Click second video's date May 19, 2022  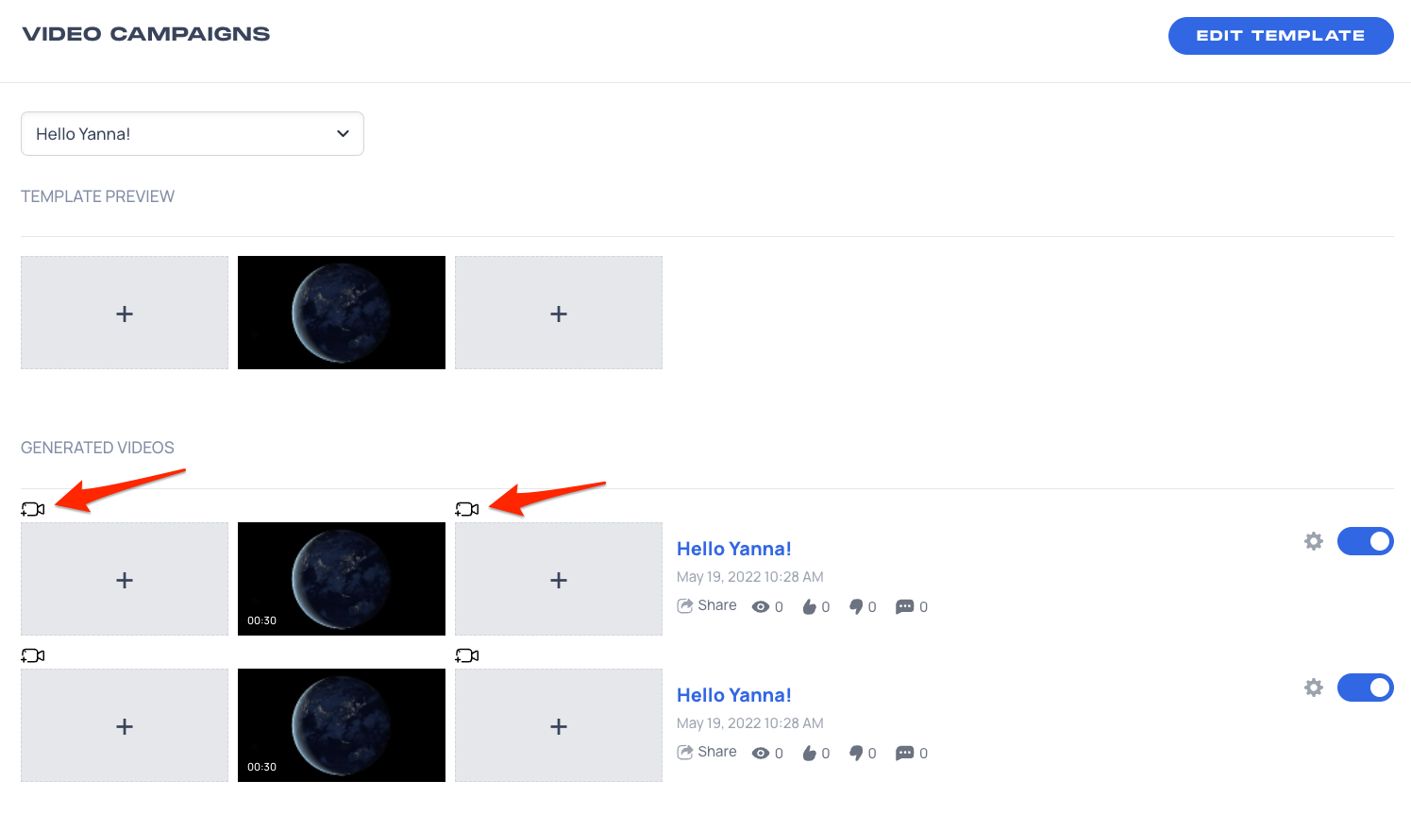[750, 723]
